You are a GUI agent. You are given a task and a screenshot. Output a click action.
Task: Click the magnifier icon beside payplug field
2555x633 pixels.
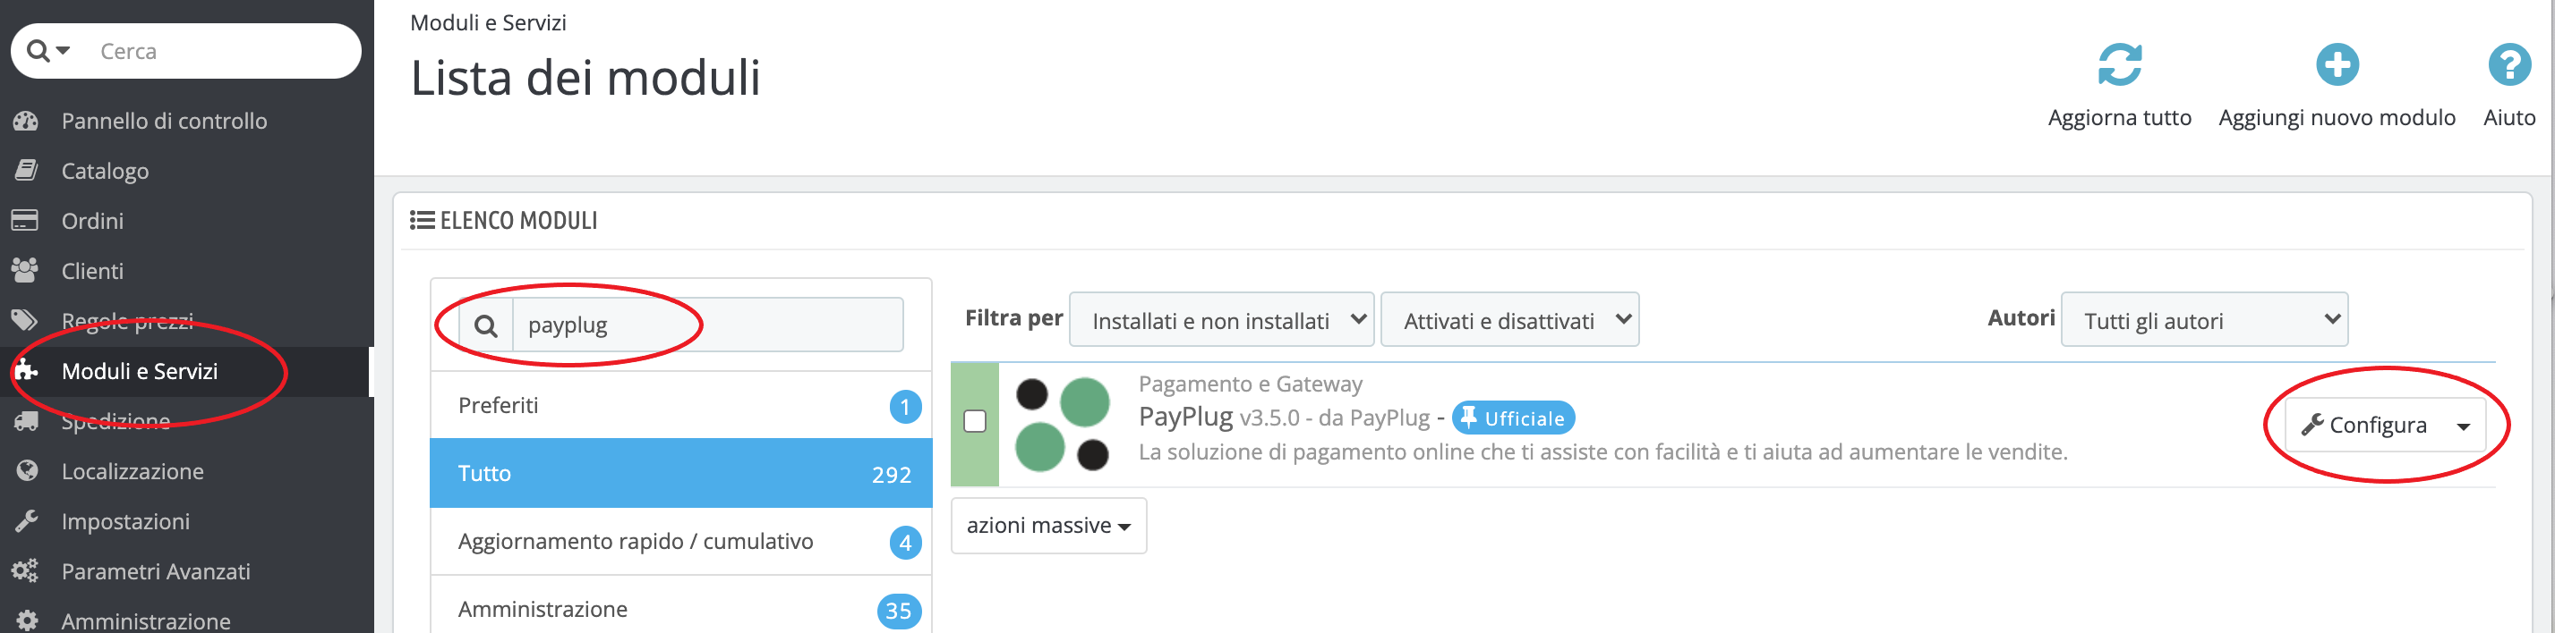click(486, 325)
